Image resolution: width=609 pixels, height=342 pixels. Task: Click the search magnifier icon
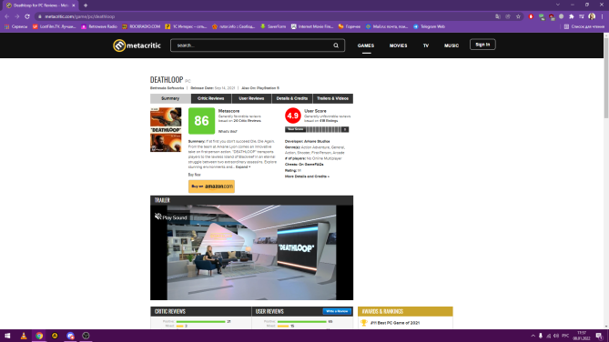click(x=336, y=45)
